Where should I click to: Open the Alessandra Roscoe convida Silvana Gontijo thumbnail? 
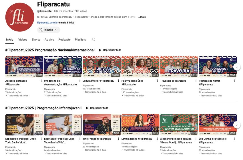click(179, 125)
